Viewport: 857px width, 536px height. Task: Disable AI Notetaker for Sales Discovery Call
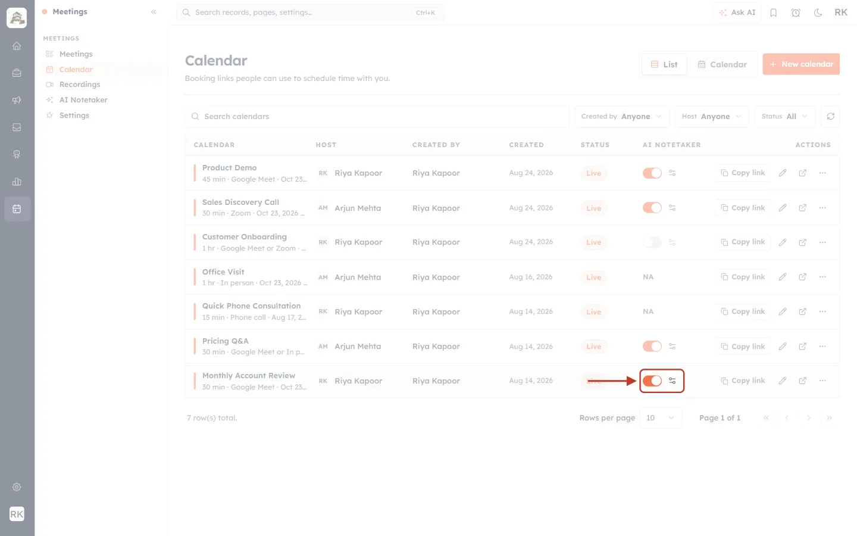pos(652,208)
